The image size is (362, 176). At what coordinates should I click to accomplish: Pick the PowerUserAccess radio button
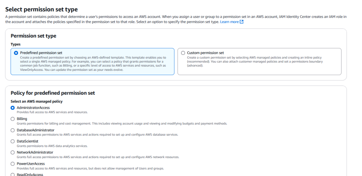pyautogui.click(x=13, y=164)
